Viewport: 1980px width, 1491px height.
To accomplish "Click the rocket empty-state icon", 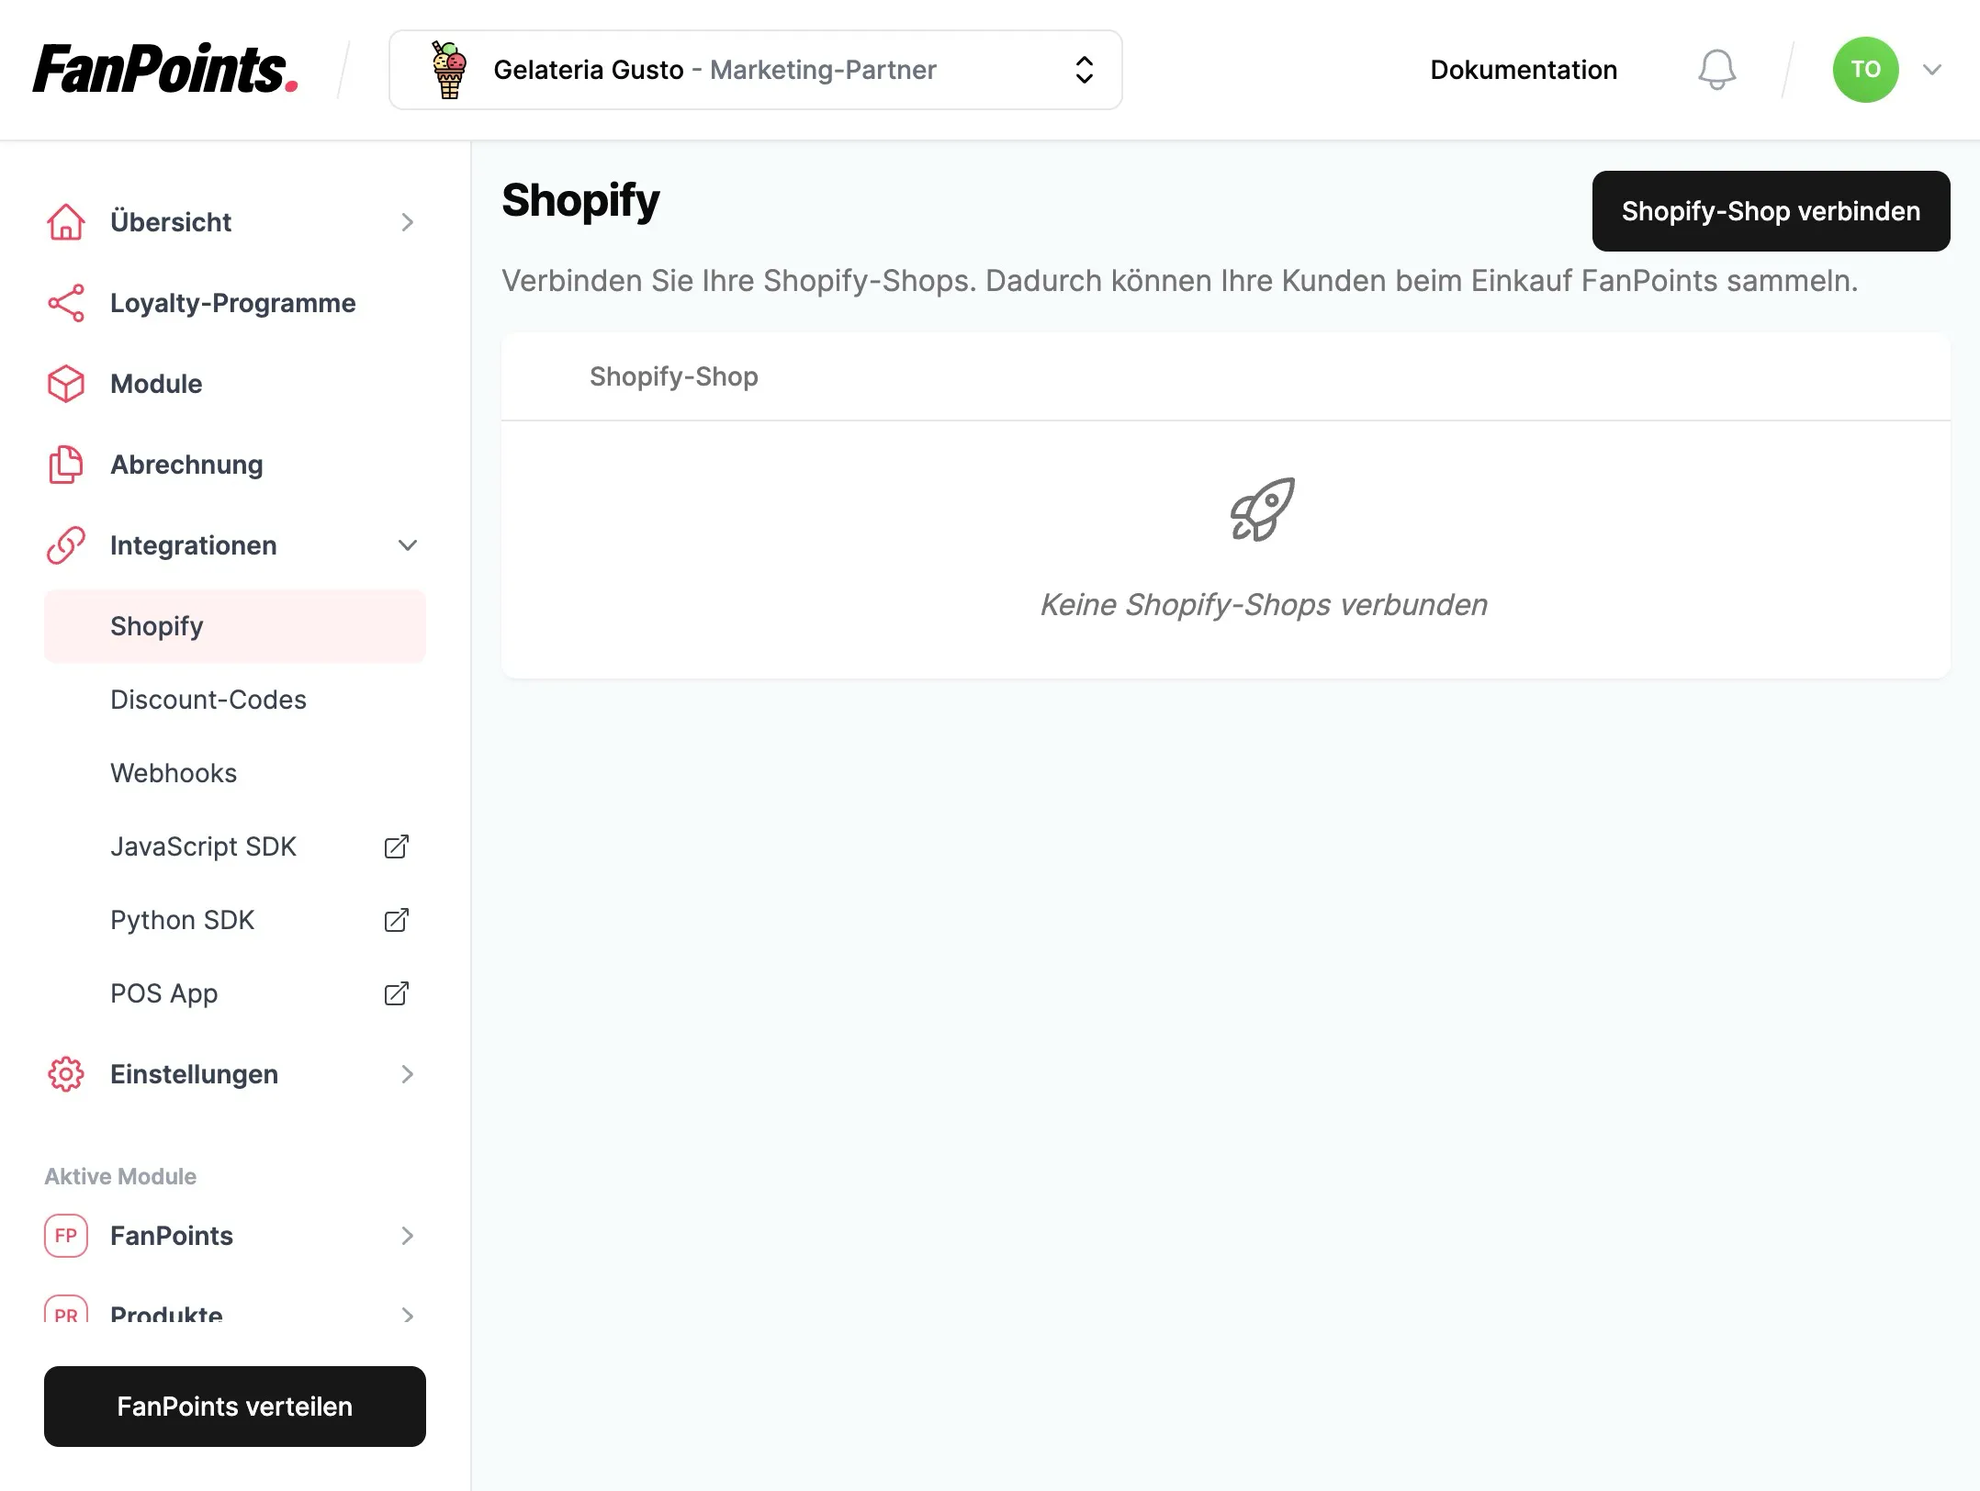I will (x=1263, y=510).
